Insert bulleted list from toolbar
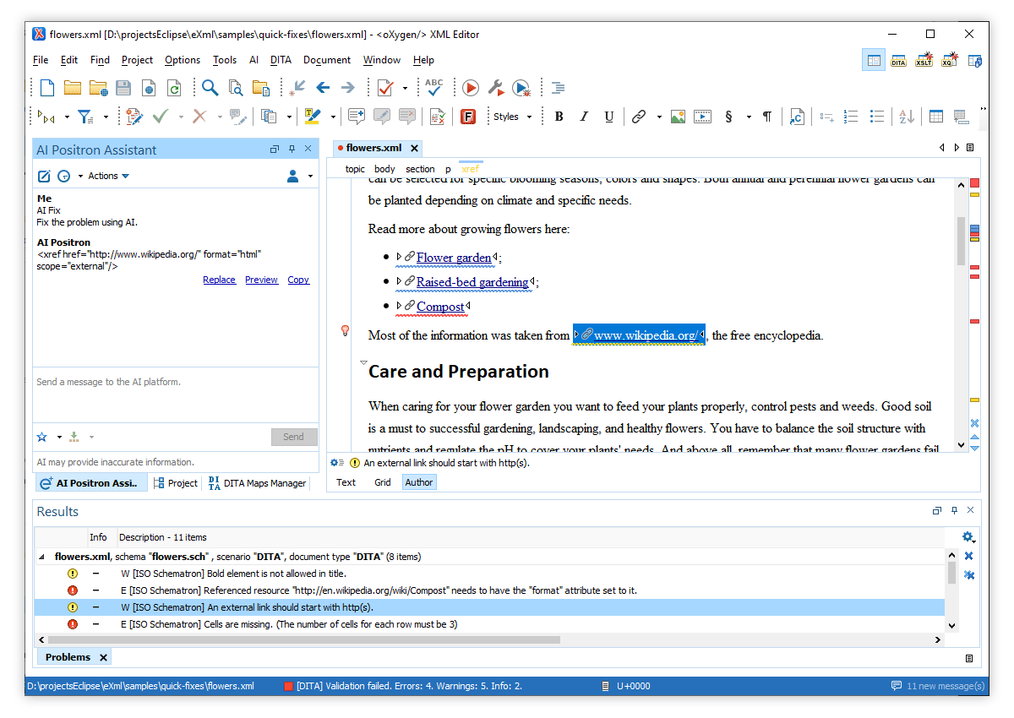This screenshot has height=718, width=1014. [877, 117]
